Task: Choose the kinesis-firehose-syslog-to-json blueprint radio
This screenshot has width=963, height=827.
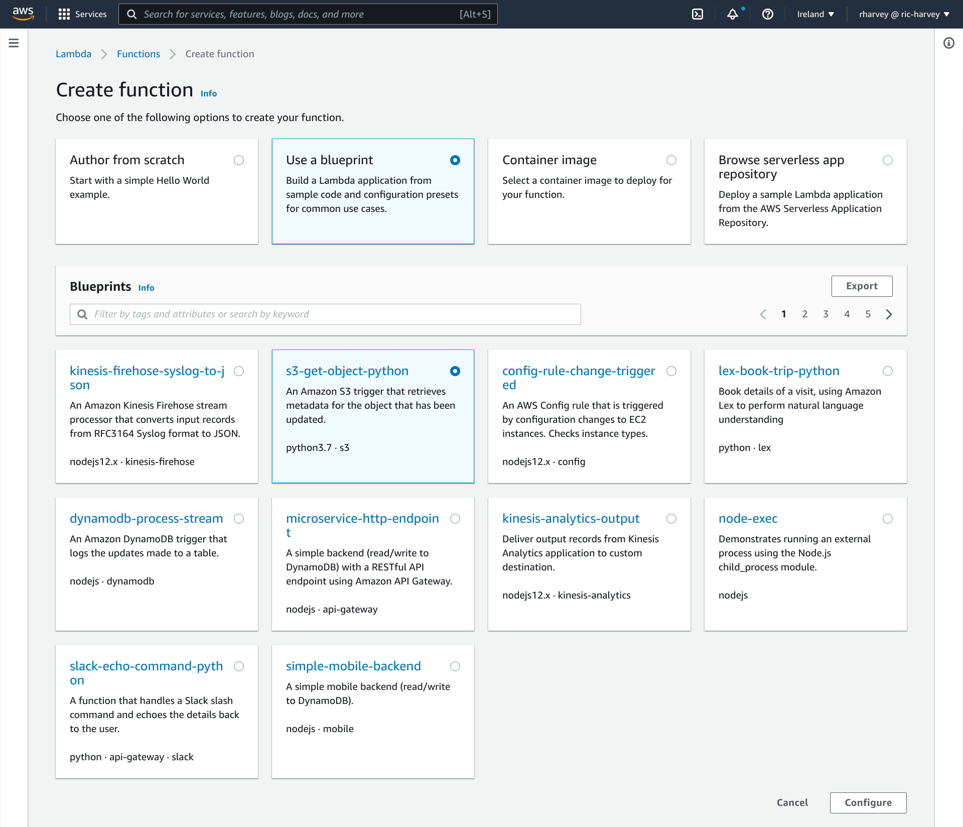Action: (239, 371)
